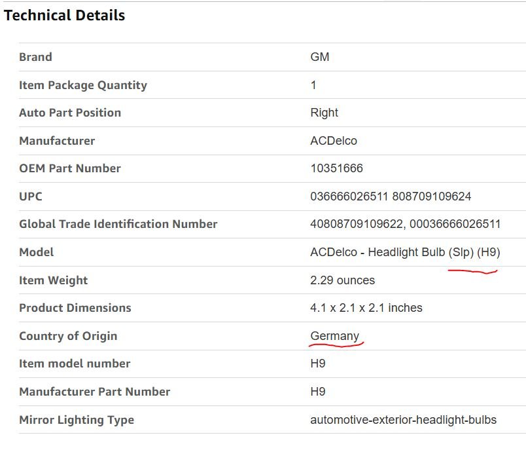This screenshot has width=526, height=450.
Task: Click OEM part number 10351666
Action: [336, 168]
